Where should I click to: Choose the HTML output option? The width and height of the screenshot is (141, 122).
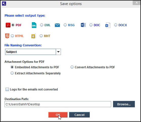point(12,36)
